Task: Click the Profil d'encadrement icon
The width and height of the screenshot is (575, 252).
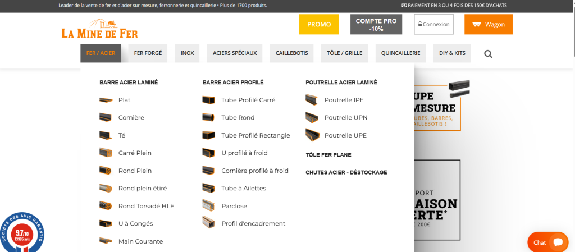Action: (x=208, y=223)
